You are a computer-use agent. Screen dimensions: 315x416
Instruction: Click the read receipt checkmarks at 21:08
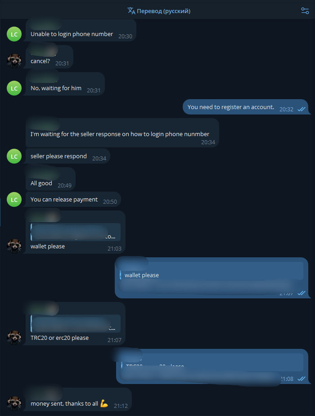click(301, 379)
